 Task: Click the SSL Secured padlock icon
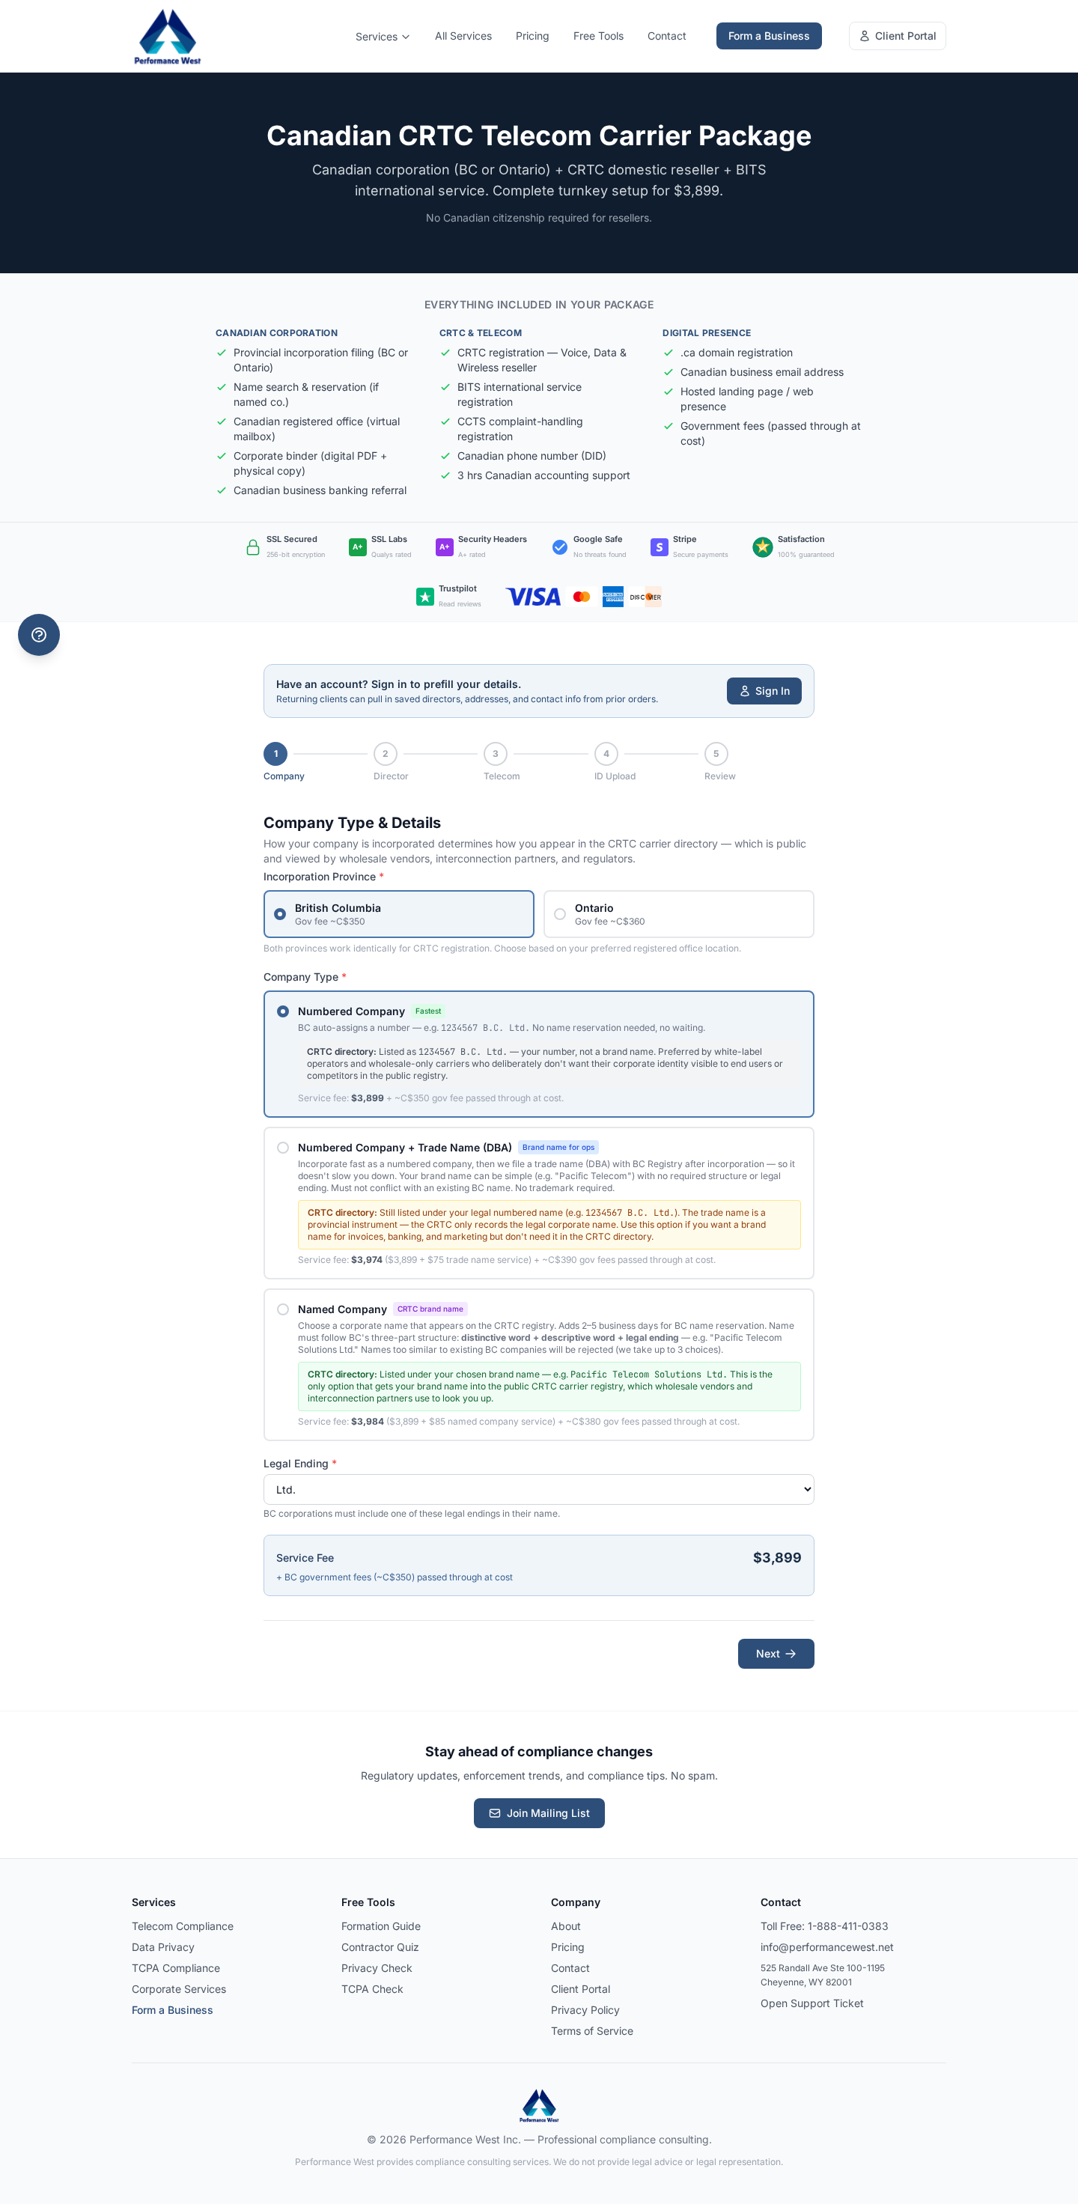click(x=253, y=547)
